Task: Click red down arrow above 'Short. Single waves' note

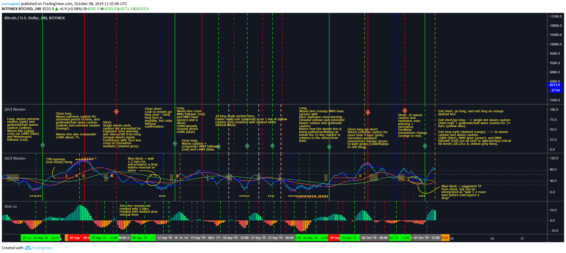Action: coord(117,112)
